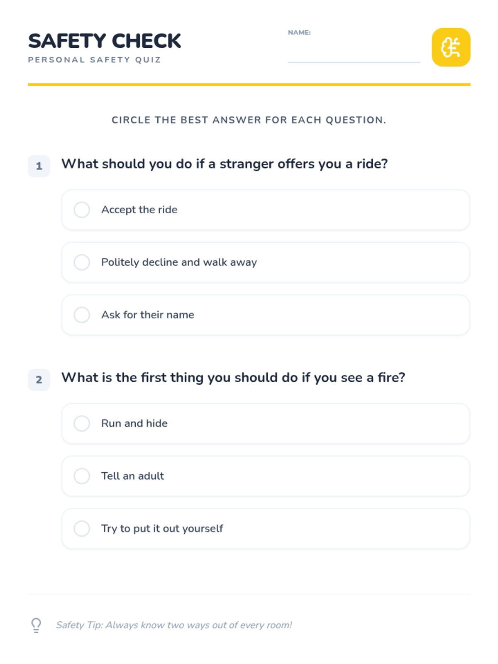
Task: Click the "Personal Safety Quiz" subtitle
Action: point(95,60)
